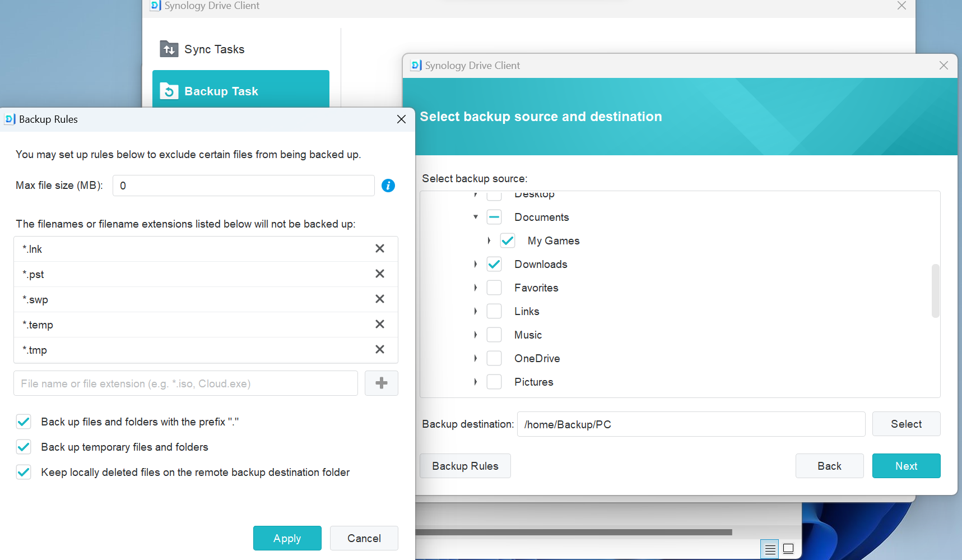Select the Links folder label
Viewport: 962px width, 560px height.
pos(527,311)
